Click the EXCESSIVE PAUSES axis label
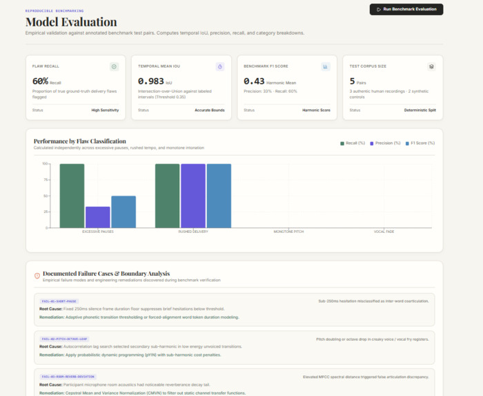 point(98,232)
